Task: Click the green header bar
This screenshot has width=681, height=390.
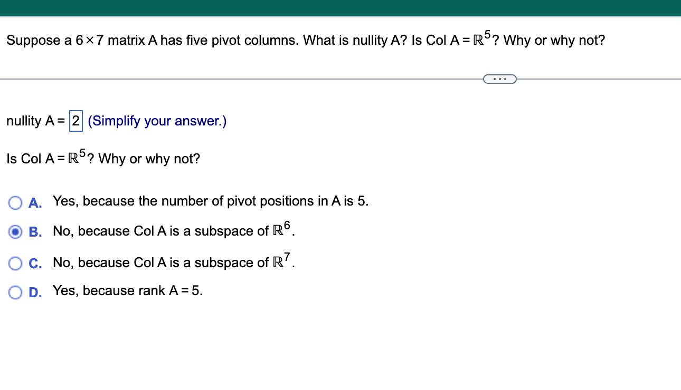Action: coord(340,7)
